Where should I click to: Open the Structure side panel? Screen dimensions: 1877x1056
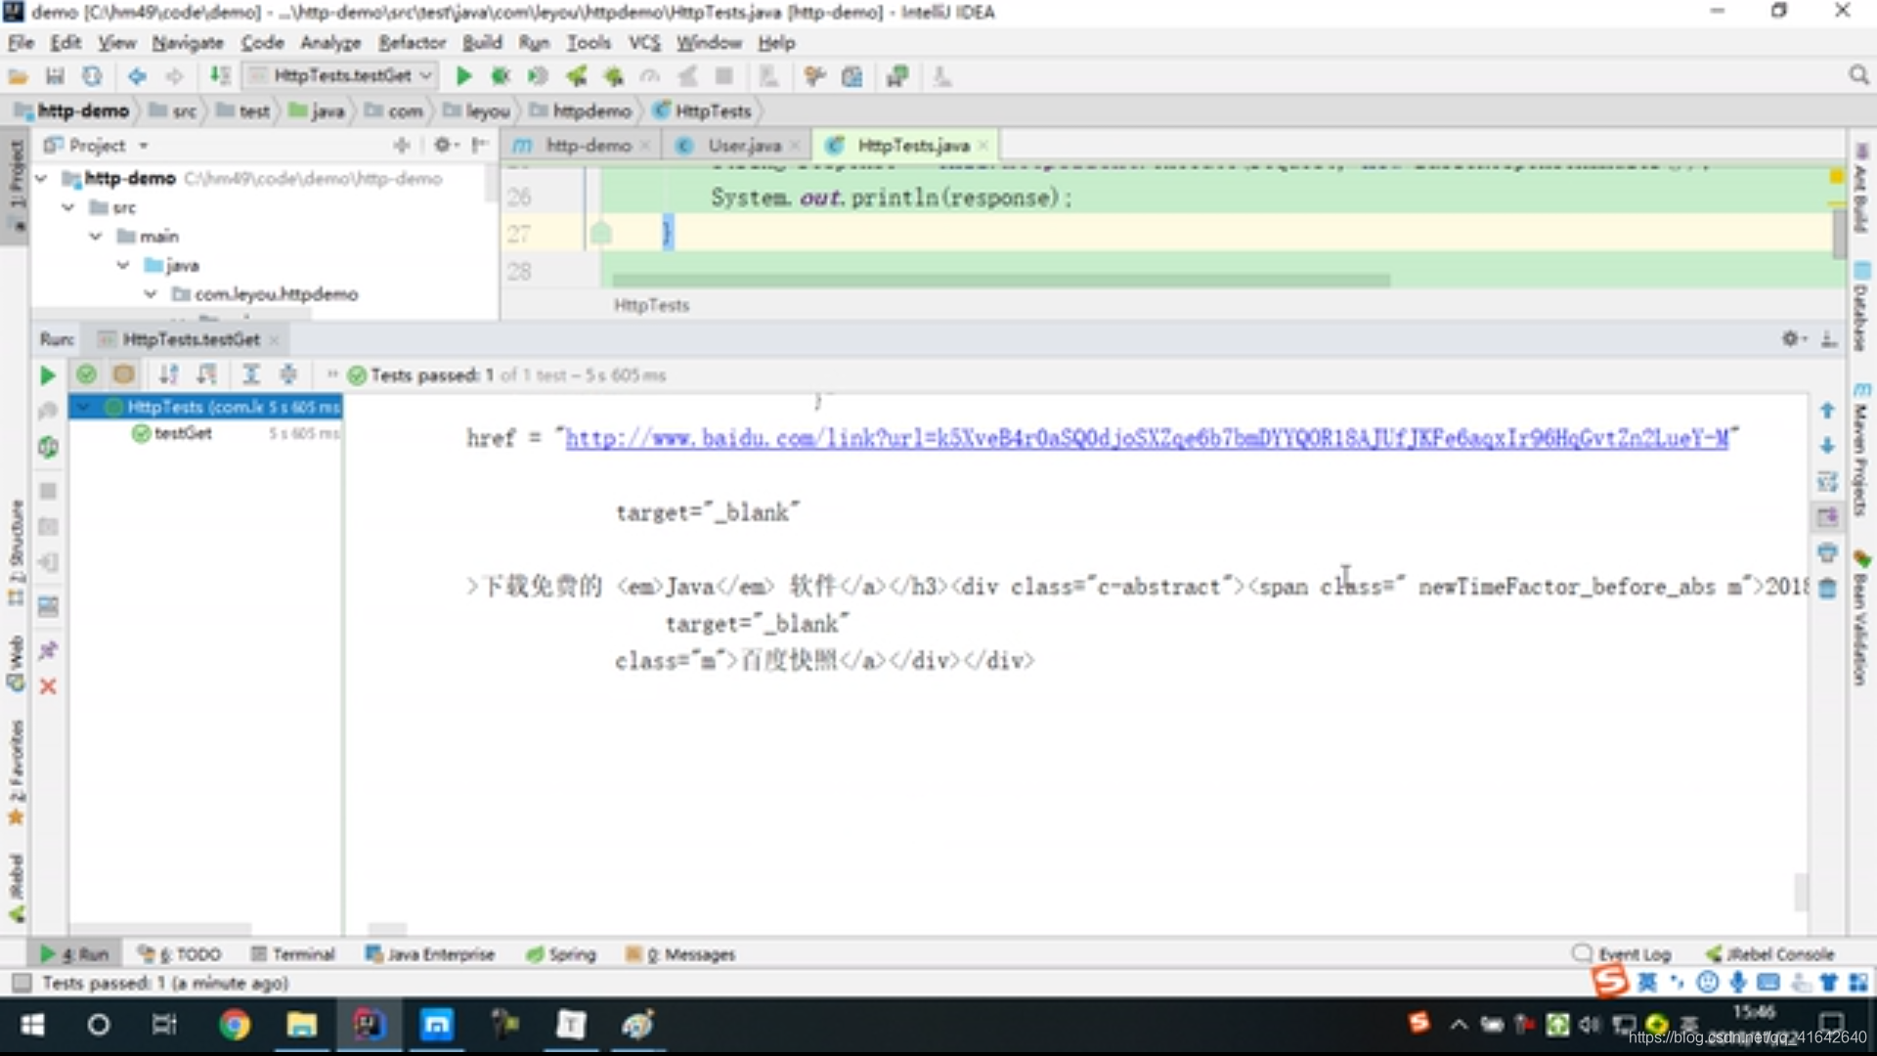[x=16, y=552]
